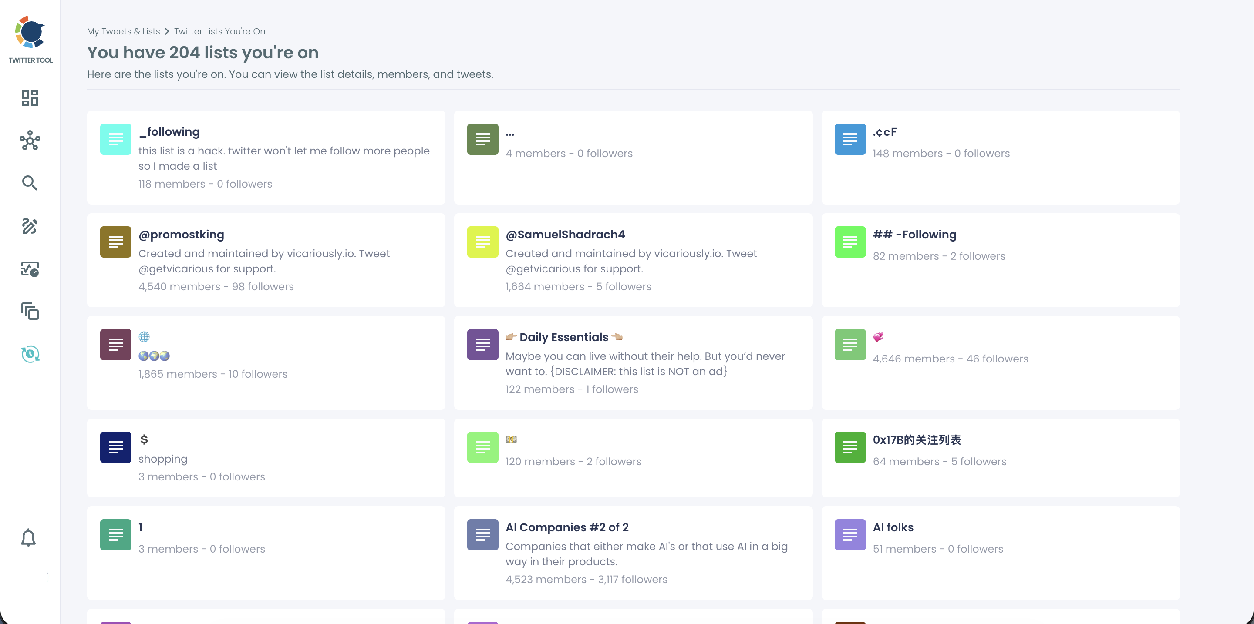Open the network hub icon in sidebar

click(x=30, y=141)
